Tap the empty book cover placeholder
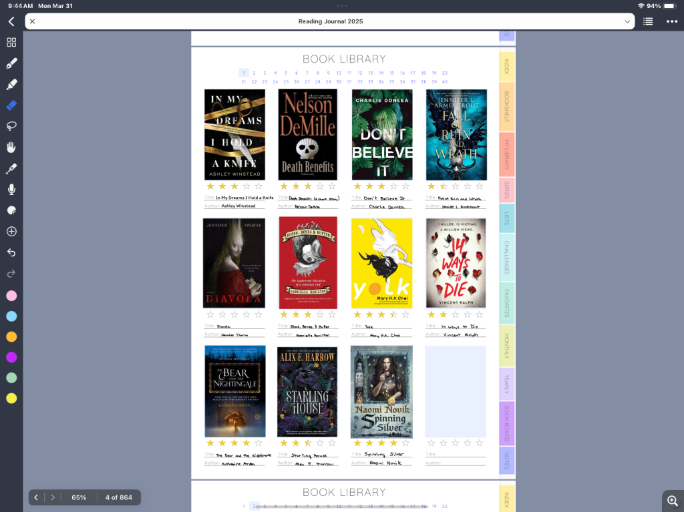 [456, 392]
